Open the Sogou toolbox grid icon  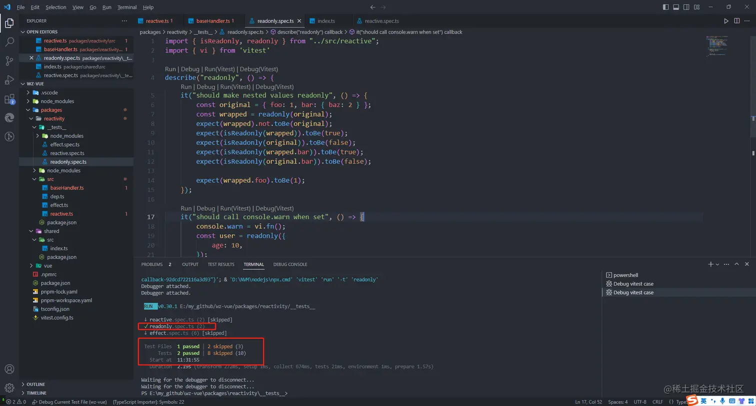750,401
